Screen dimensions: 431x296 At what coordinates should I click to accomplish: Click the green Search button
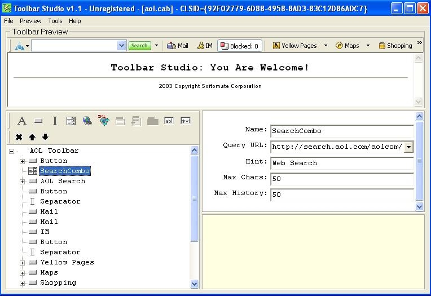point(140,46)
